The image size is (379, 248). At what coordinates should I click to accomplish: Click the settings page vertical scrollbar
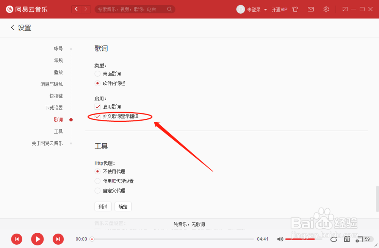pyautogui.click(x=377, y=199)
